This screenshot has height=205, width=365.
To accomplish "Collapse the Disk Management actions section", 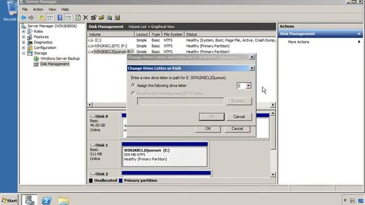I will pos(359,34).
